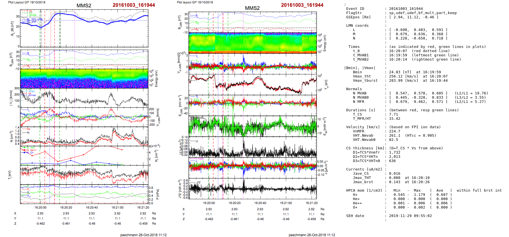Click the 'LMN coords' heading
The image size is (509, 237).
[357, 26]
